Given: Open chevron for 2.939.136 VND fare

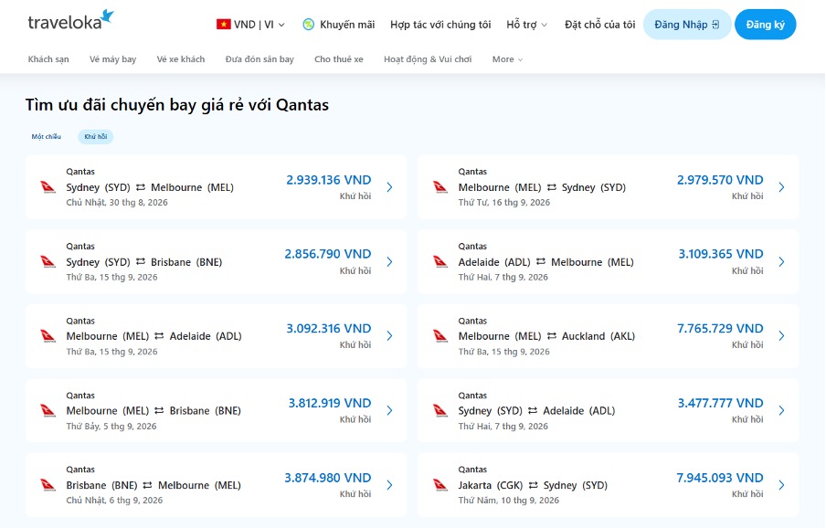Looking at the screenshot, I should (389, 187).
